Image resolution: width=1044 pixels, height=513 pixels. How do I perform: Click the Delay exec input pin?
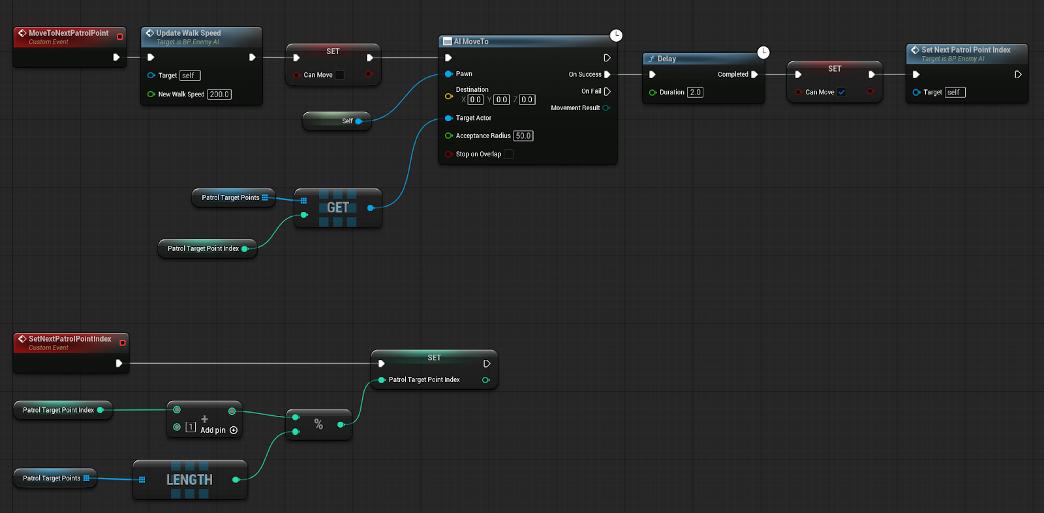click(652, 74)
